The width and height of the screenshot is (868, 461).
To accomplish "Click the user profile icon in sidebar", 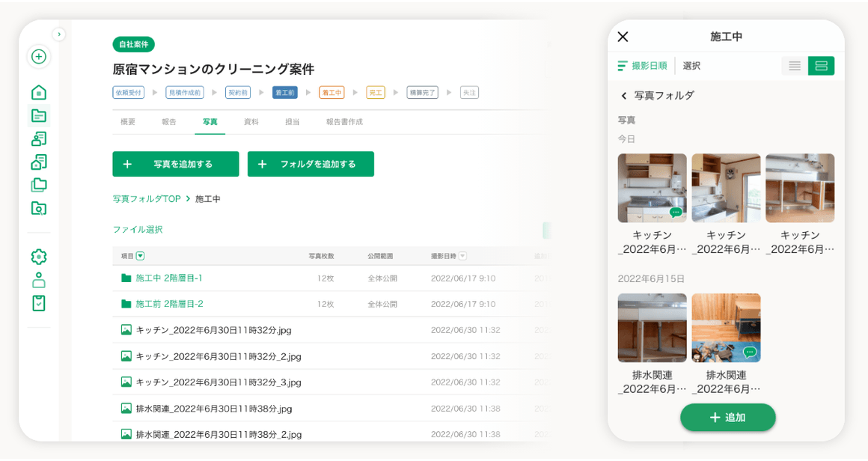I will click(39, 280).
